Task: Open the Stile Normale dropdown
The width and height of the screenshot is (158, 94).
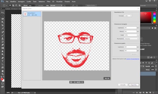Action: [56, 5]
